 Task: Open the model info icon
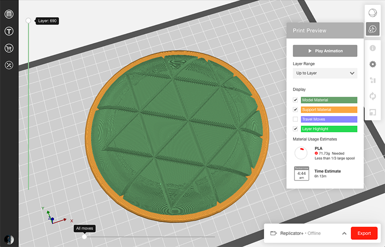[x=372, y=48]
